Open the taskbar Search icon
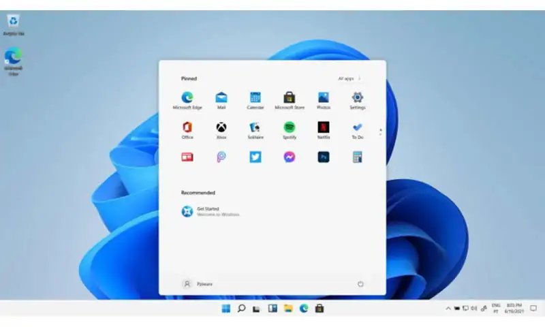The height and width of the screenshot is (327, 545). [241, 308]
